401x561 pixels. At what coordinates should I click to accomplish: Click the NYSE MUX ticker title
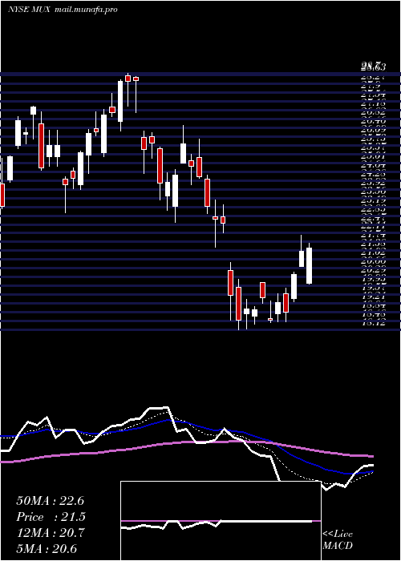[30, 10]
